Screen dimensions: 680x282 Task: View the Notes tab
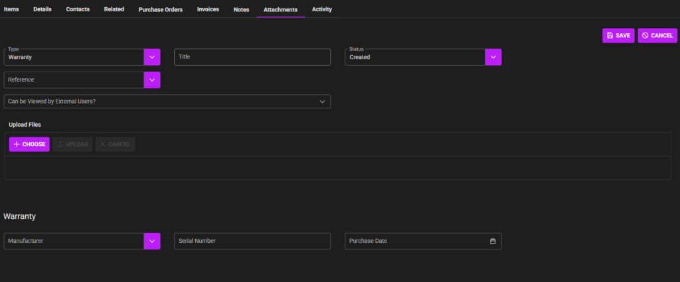point(241,10)
